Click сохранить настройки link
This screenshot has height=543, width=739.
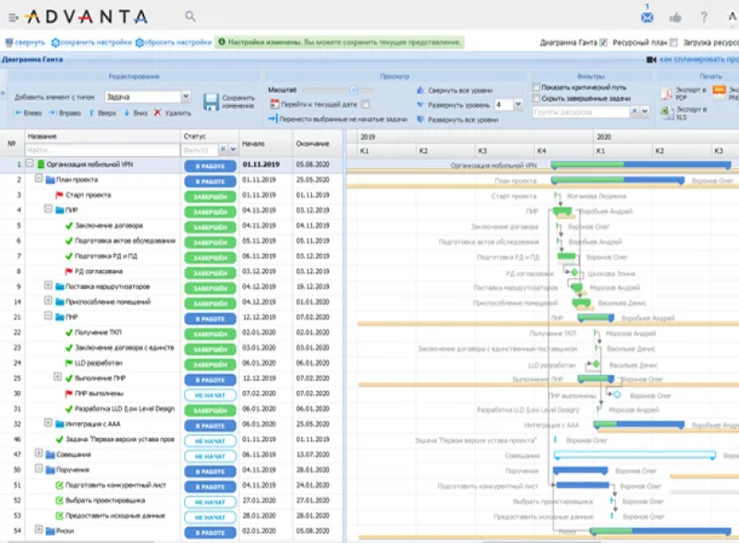[x=92, y=42]
